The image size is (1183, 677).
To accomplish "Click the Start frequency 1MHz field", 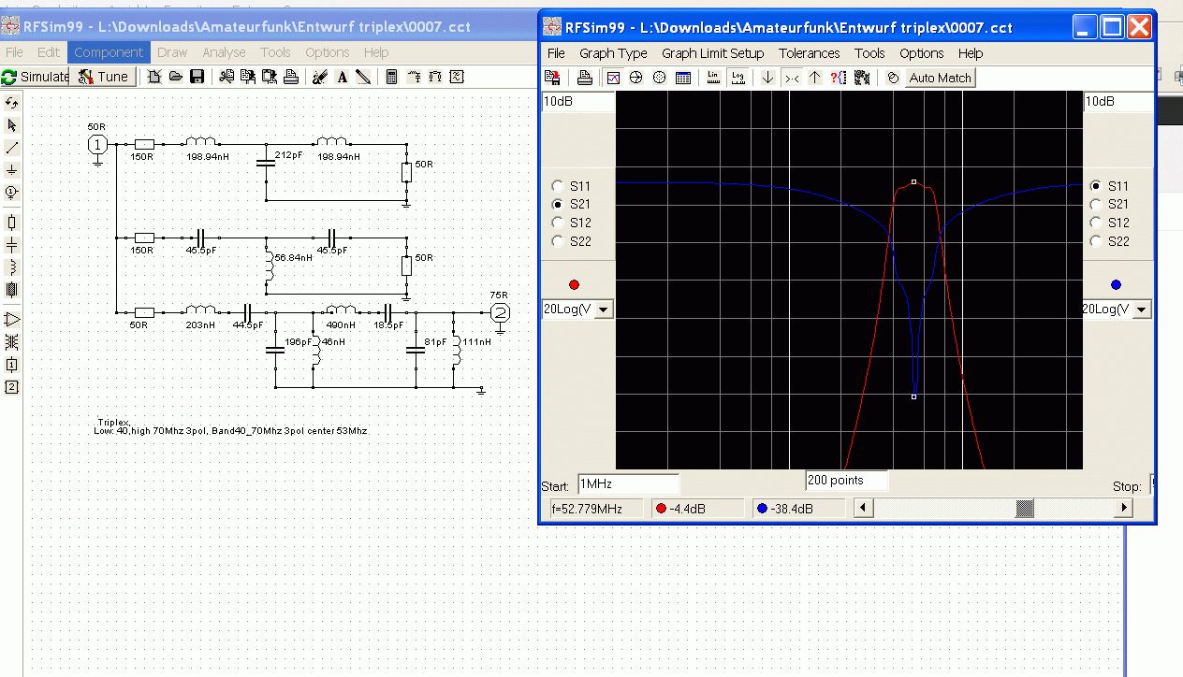I will [x=627, y=485].
